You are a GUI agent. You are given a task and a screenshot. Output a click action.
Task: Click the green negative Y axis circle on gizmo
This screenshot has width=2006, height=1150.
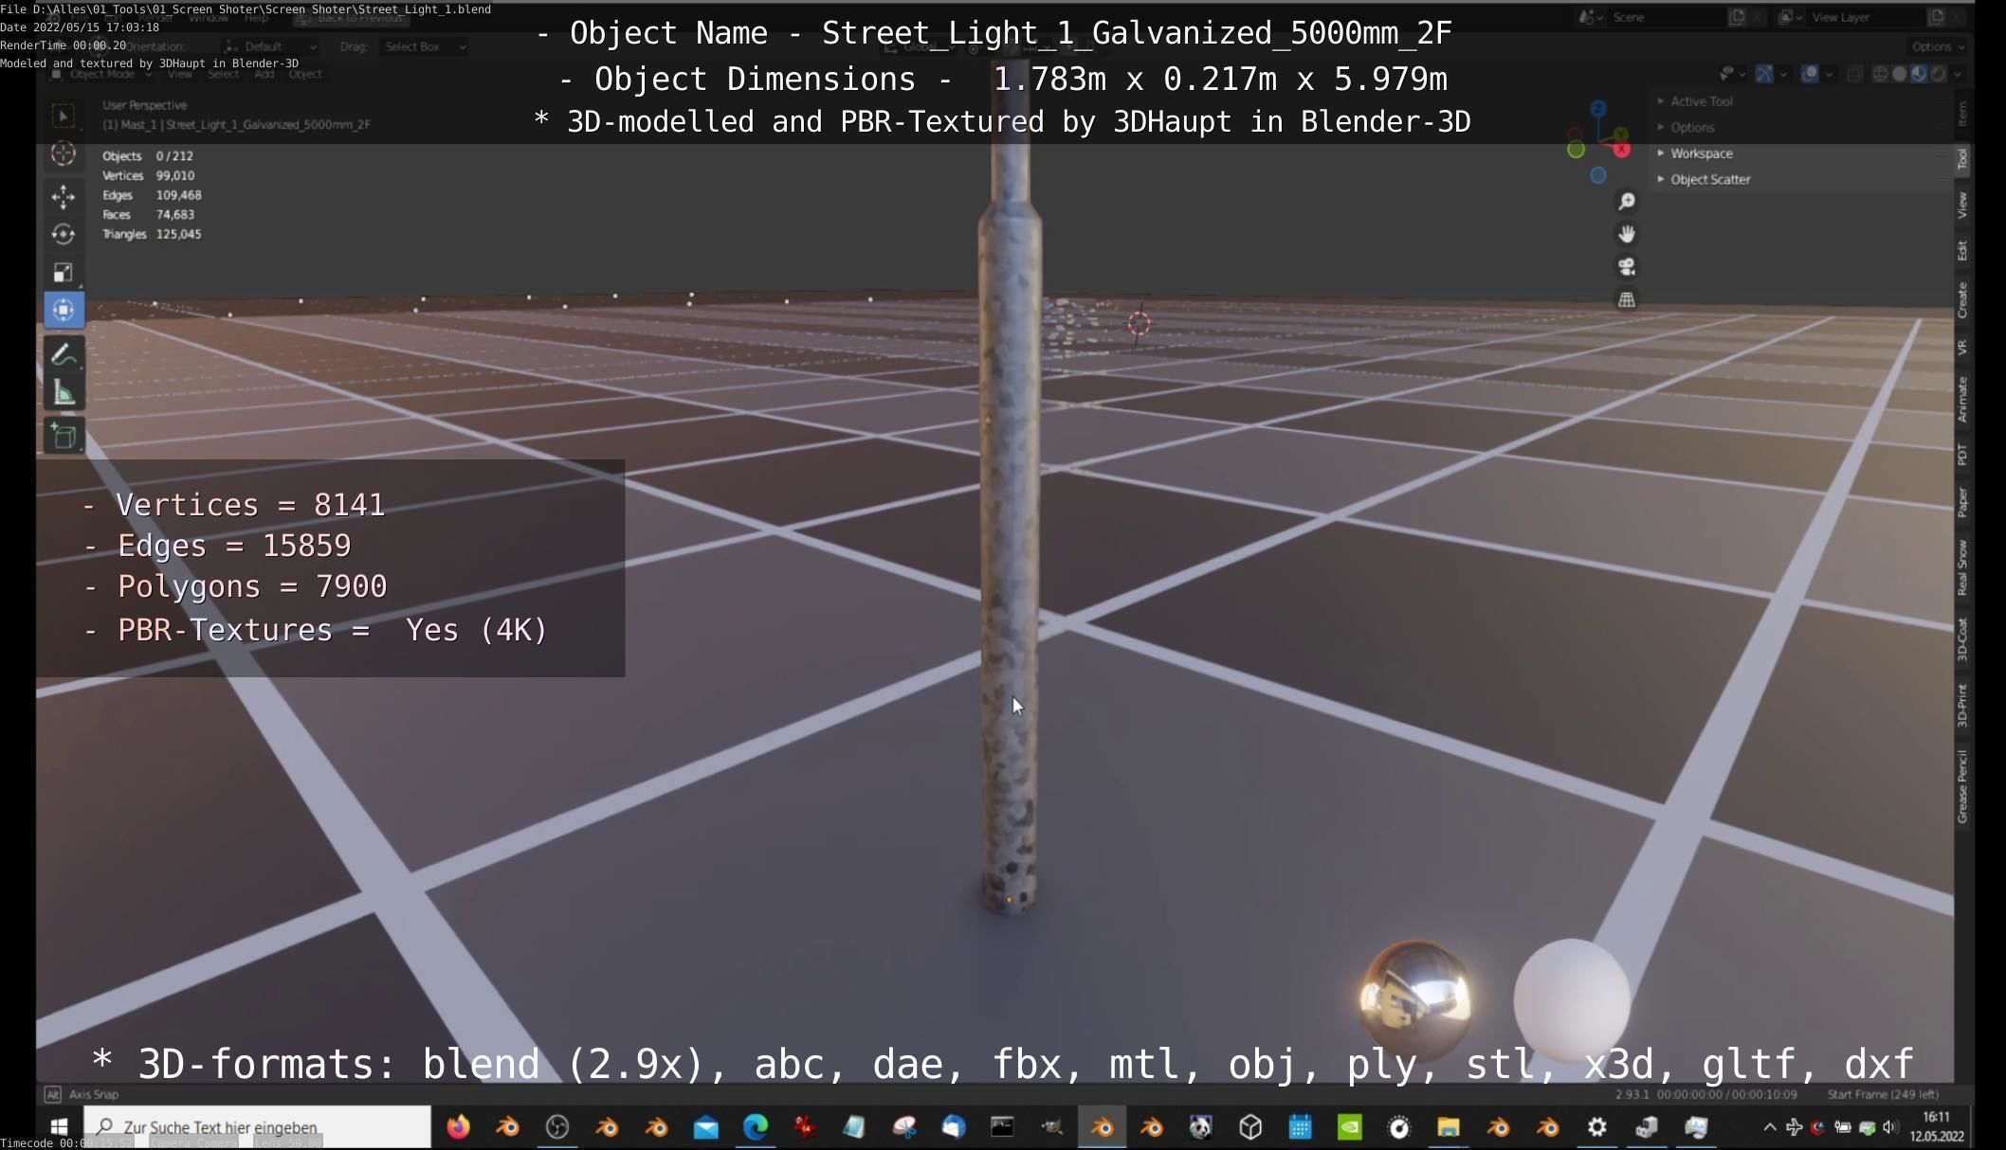[1576, 150]
